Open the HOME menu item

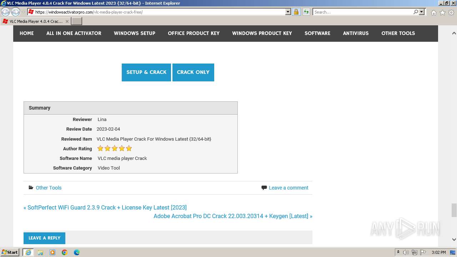click(27, 33)
